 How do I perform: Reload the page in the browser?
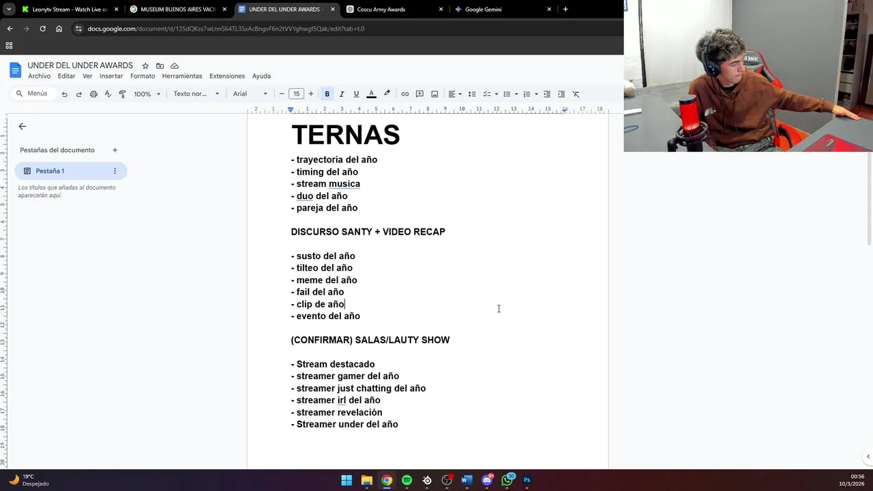pyautogui.click(x=42, y=29)
